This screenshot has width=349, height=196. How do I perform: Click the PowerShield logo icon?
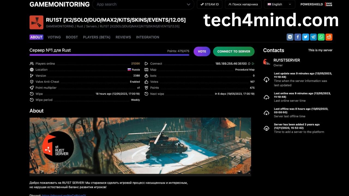[x=329, y=4]
